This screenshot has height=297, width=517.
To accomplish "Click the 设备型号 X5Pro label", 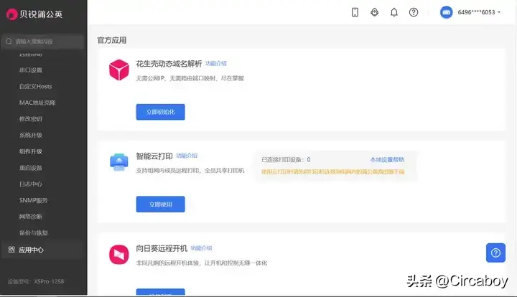I will click(36, 281).
